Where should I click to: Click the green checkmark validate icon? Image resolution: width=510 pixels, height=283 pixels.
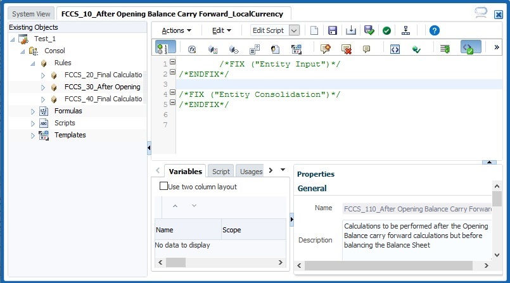click(x=386, y=31)
